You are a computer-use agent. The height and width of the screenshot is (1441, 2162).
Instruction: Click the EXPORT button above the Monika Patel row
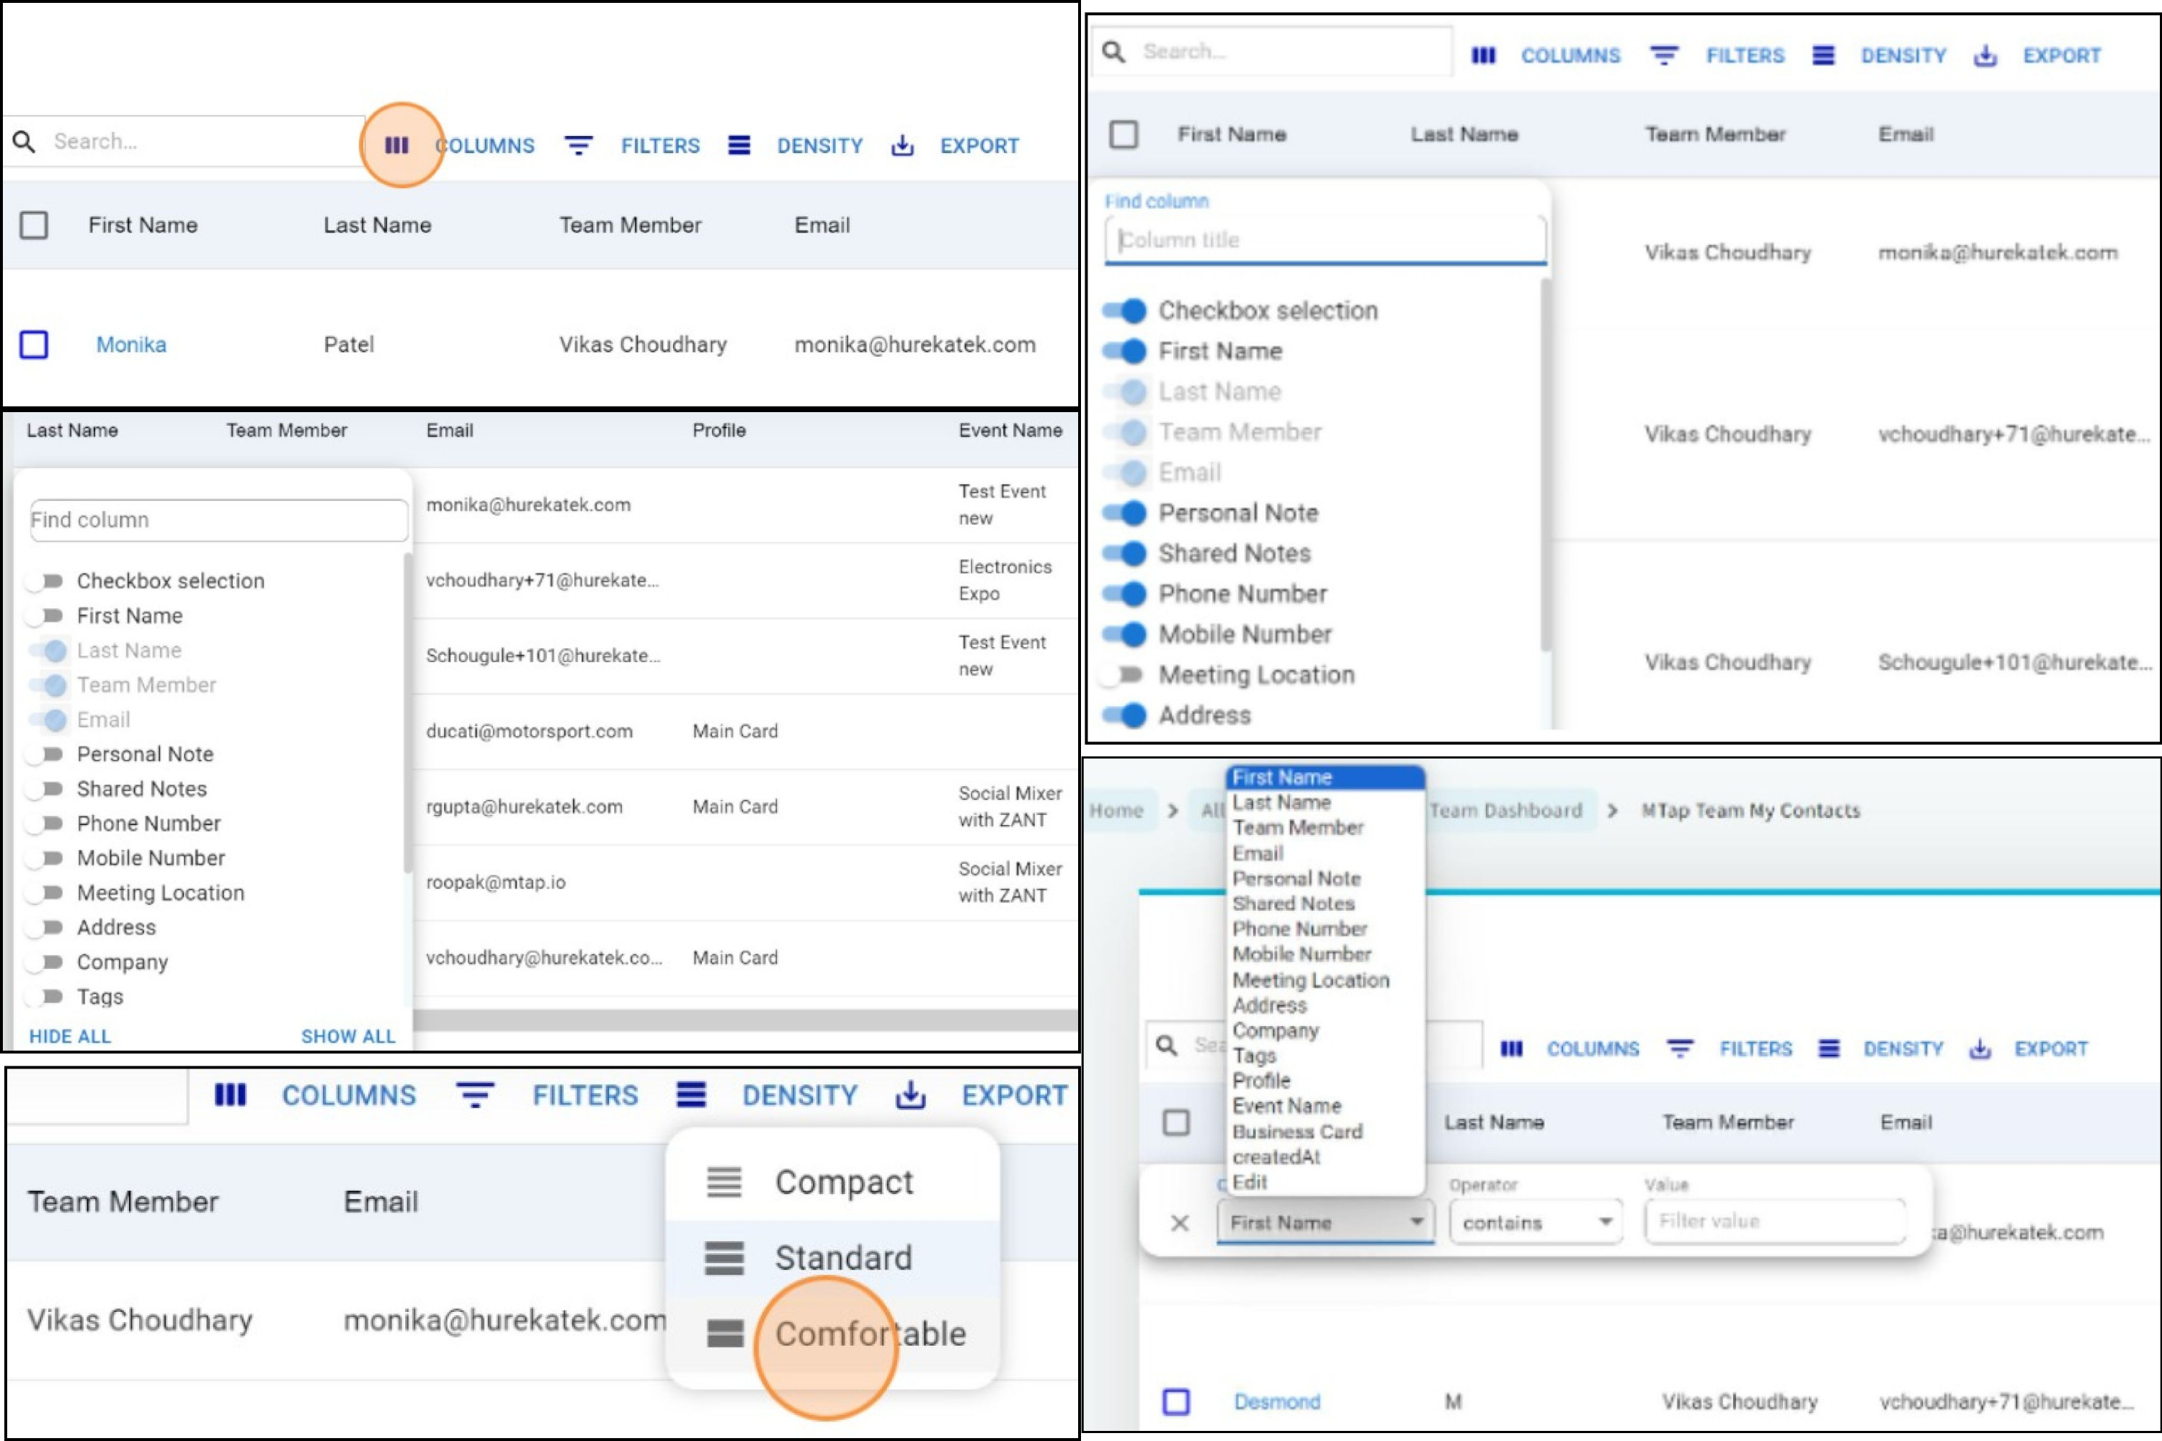(x=955, y=146)
